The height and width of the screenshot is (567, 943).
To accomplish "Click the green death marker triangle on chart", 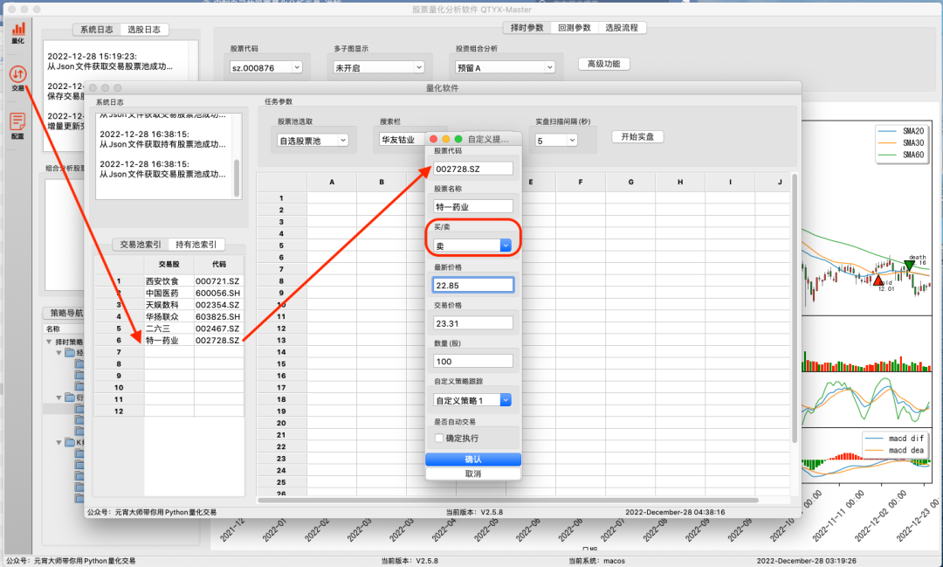I will 910,266.
